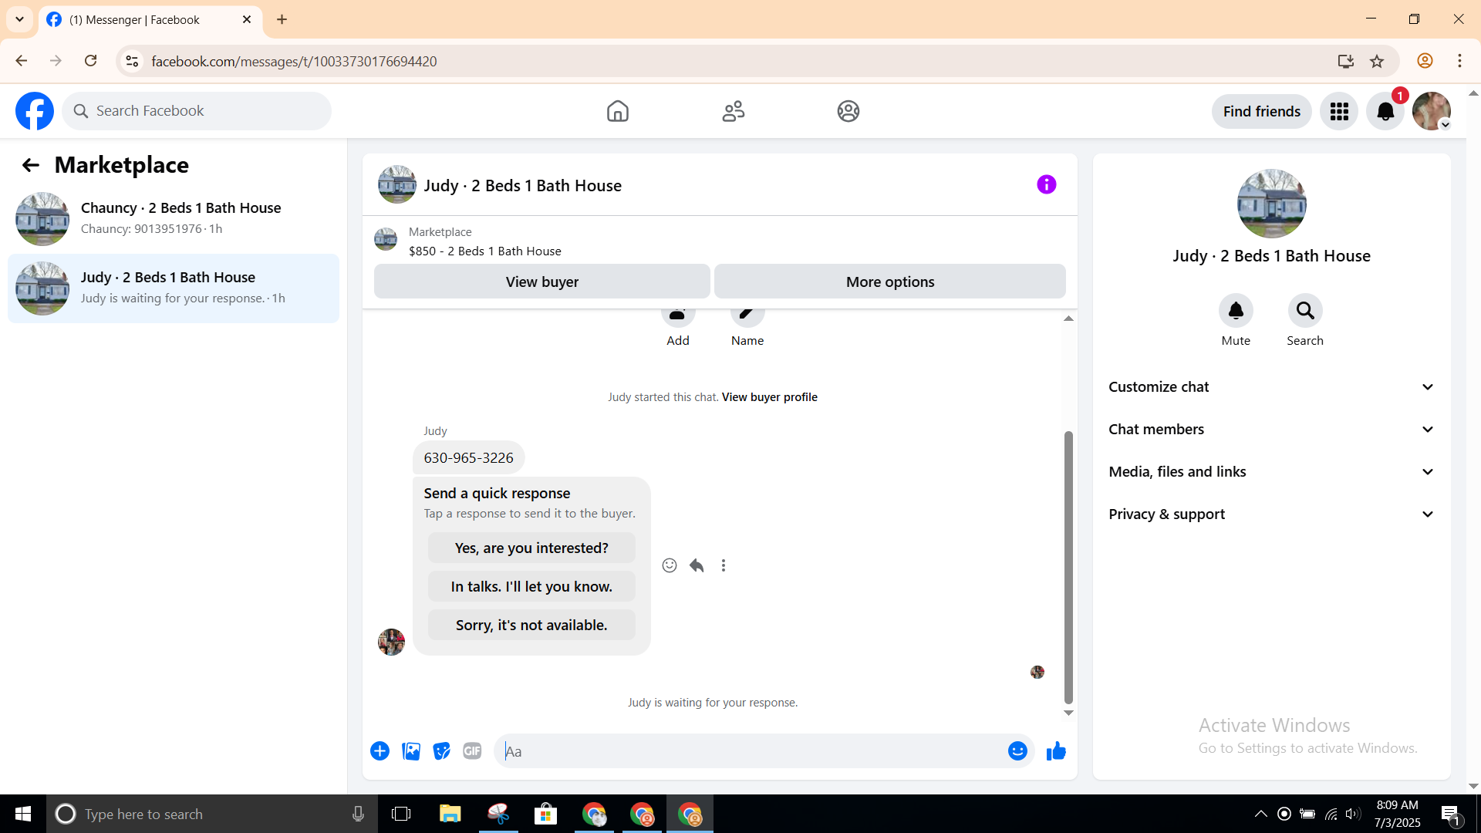Click the GIF chooser icon

tap(472, 751)
